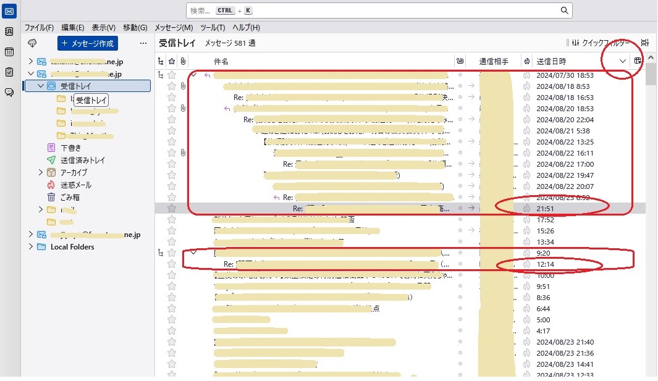Open the Address Book from the left sidebar
This screenshot has height=381, width=658.
click(x=9, y=31)
